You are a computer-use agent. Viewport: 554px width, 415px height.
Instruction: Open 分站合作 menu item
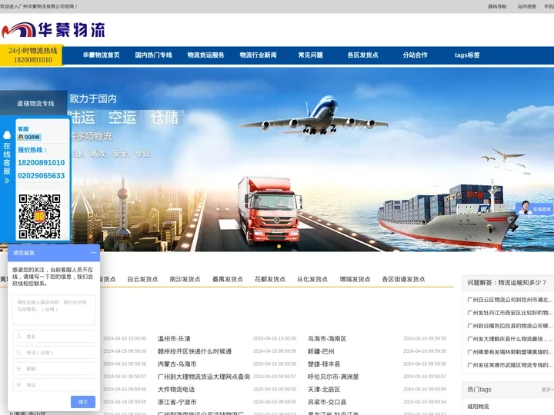[415, 55]
